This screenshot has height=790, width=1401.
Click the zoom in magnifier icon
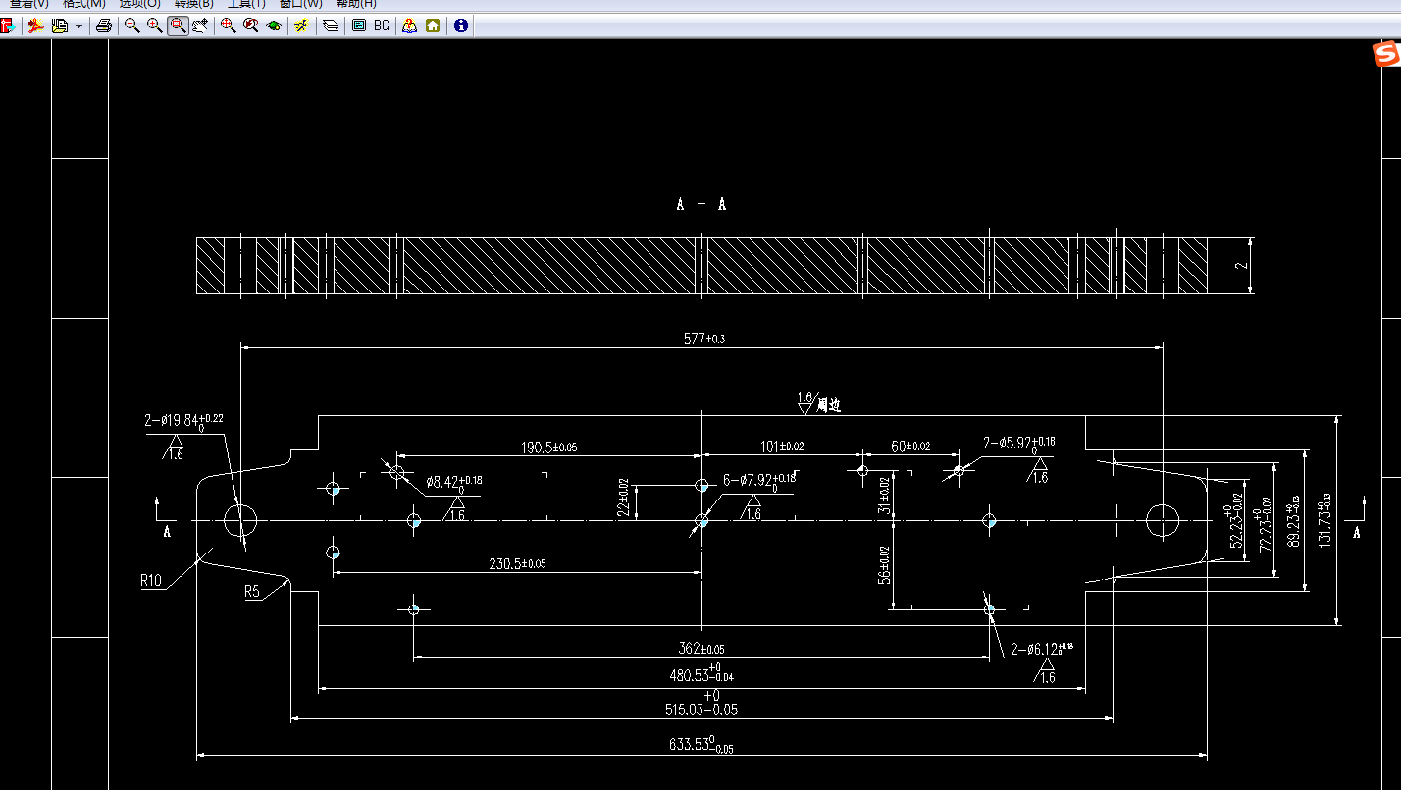(x=154, y=26)
